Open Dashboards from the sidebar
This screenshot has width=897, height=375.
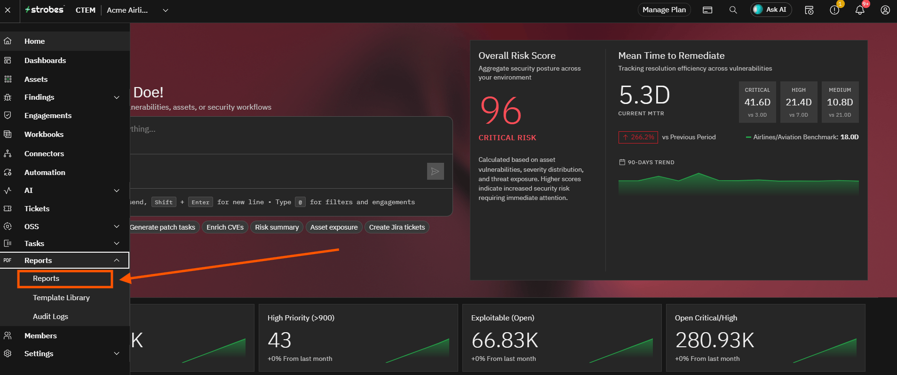tap(65, 60)
